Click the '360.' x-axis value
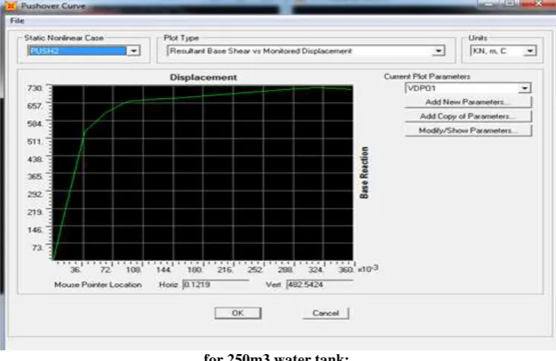The width and height of the screenshot is (556, 361). coord(345,270)
